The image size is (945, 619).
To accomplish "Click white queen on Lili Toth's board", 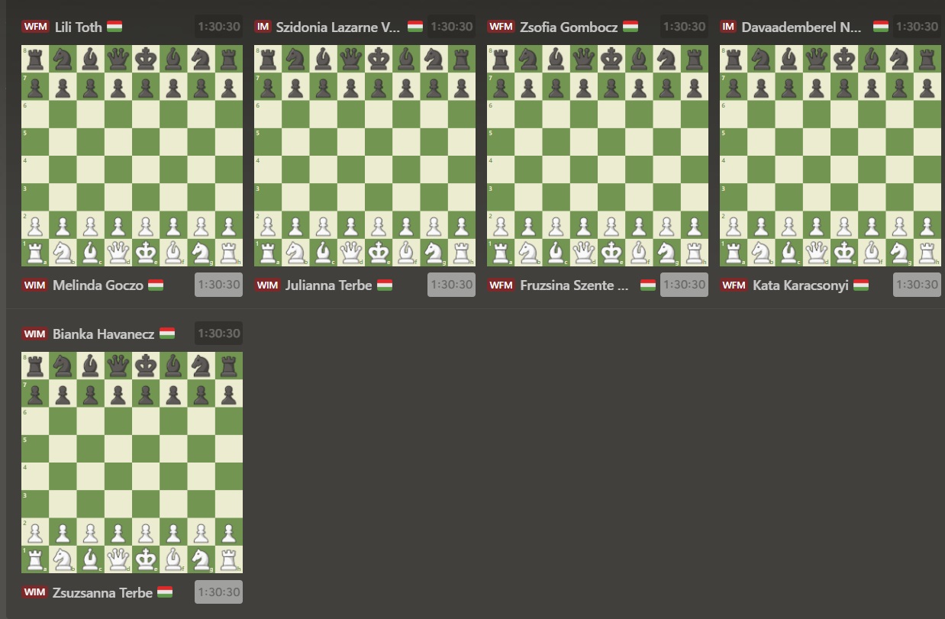I will (x=118, y=252).
